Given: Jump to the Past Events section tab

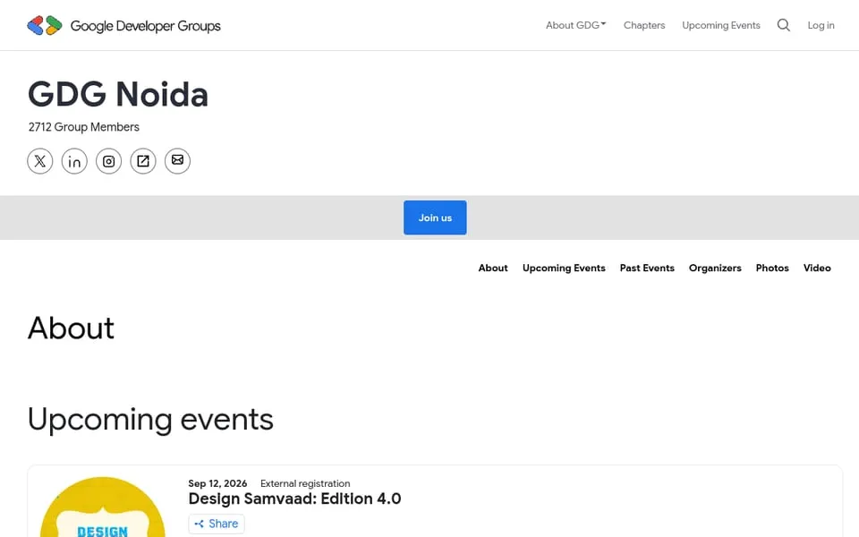Looking at the screenshot, I should 647,268.
